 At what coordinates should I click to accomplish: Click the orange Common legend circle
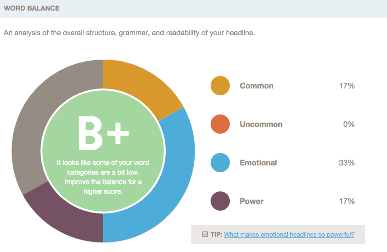point(220,86)
